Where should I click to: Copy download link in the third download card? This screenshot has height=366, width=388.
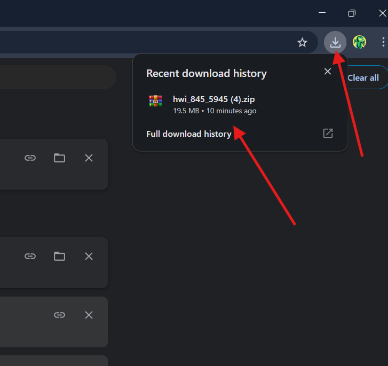pyautogui.click(x=59, y=315)
